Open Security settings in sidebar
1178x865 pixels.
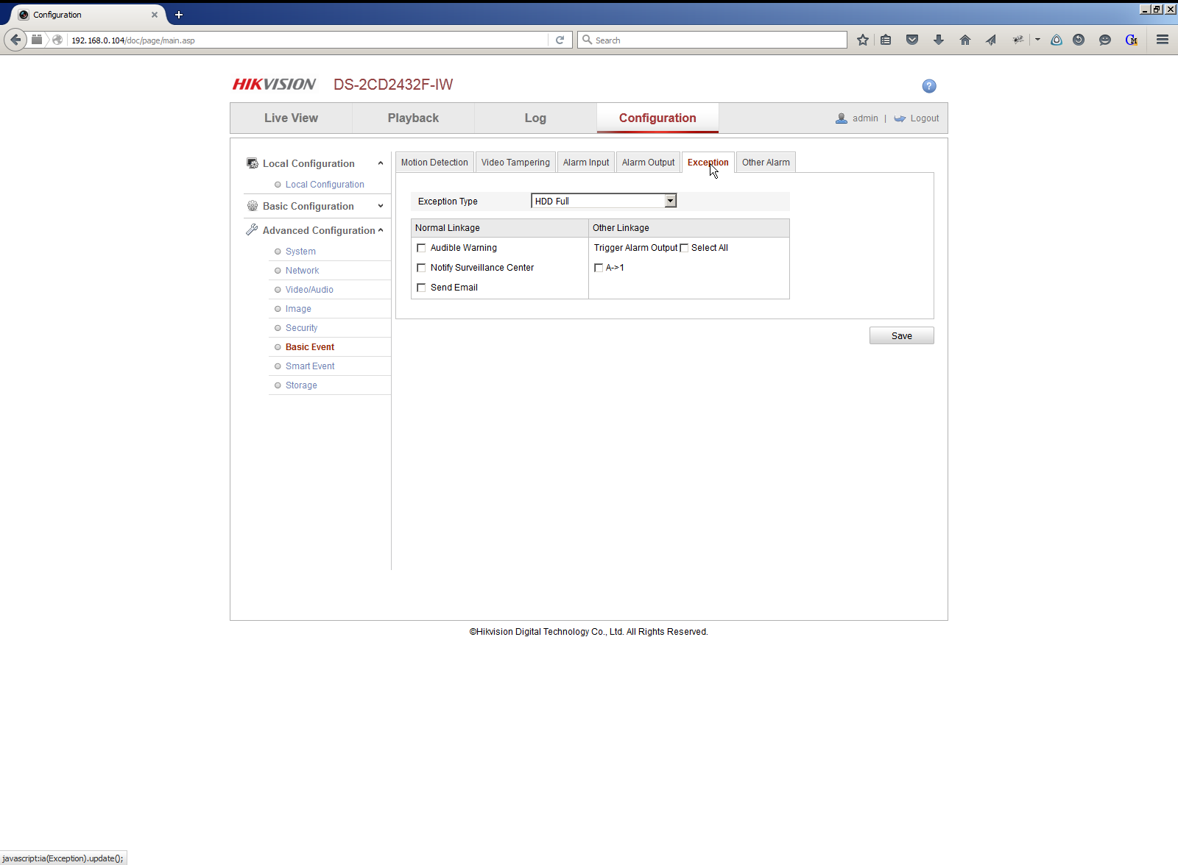coord(301,328)
